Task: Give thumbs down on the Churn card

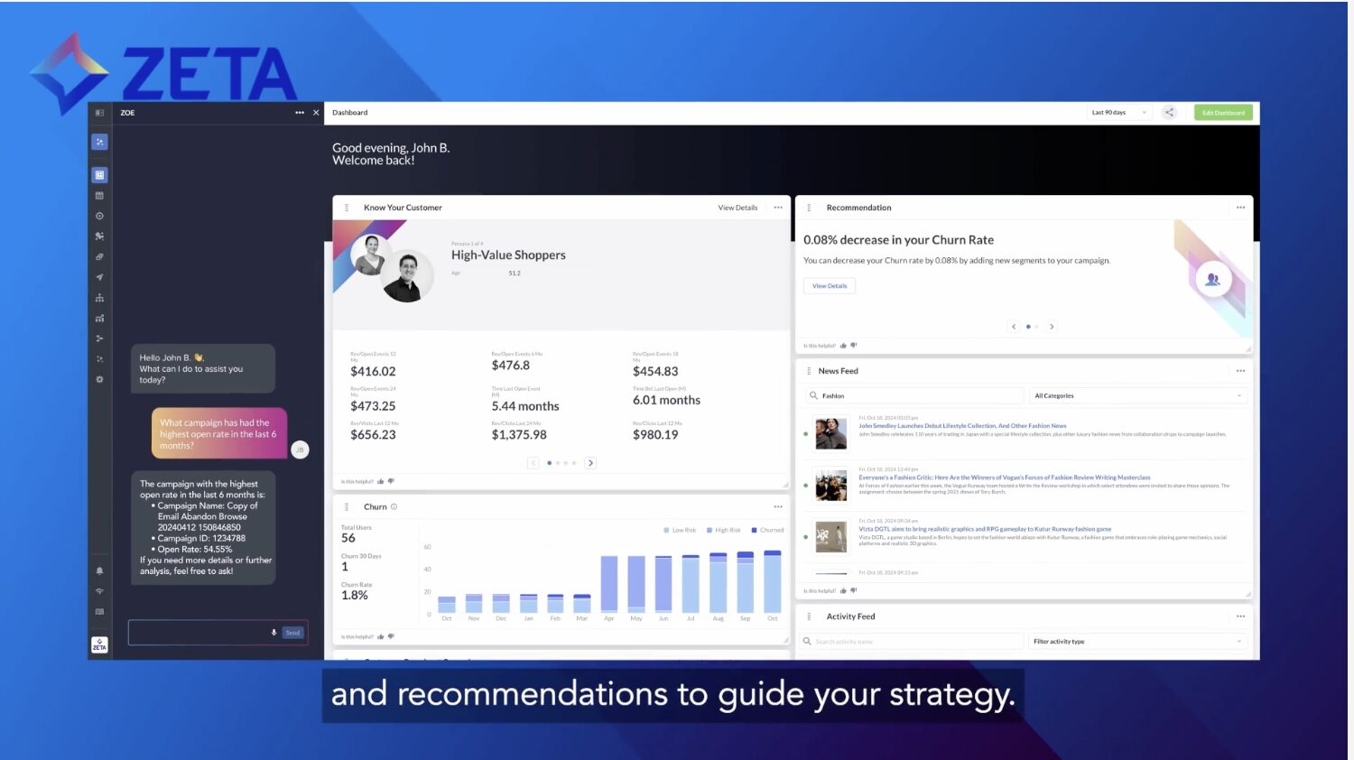Action: [391, 636]
